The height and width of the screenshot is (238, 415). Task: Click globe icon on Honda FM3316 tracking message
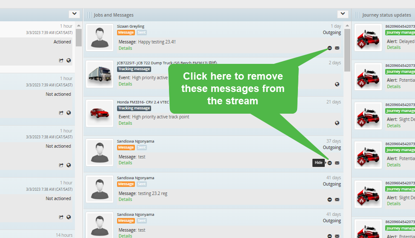click(x=337, y=123)
